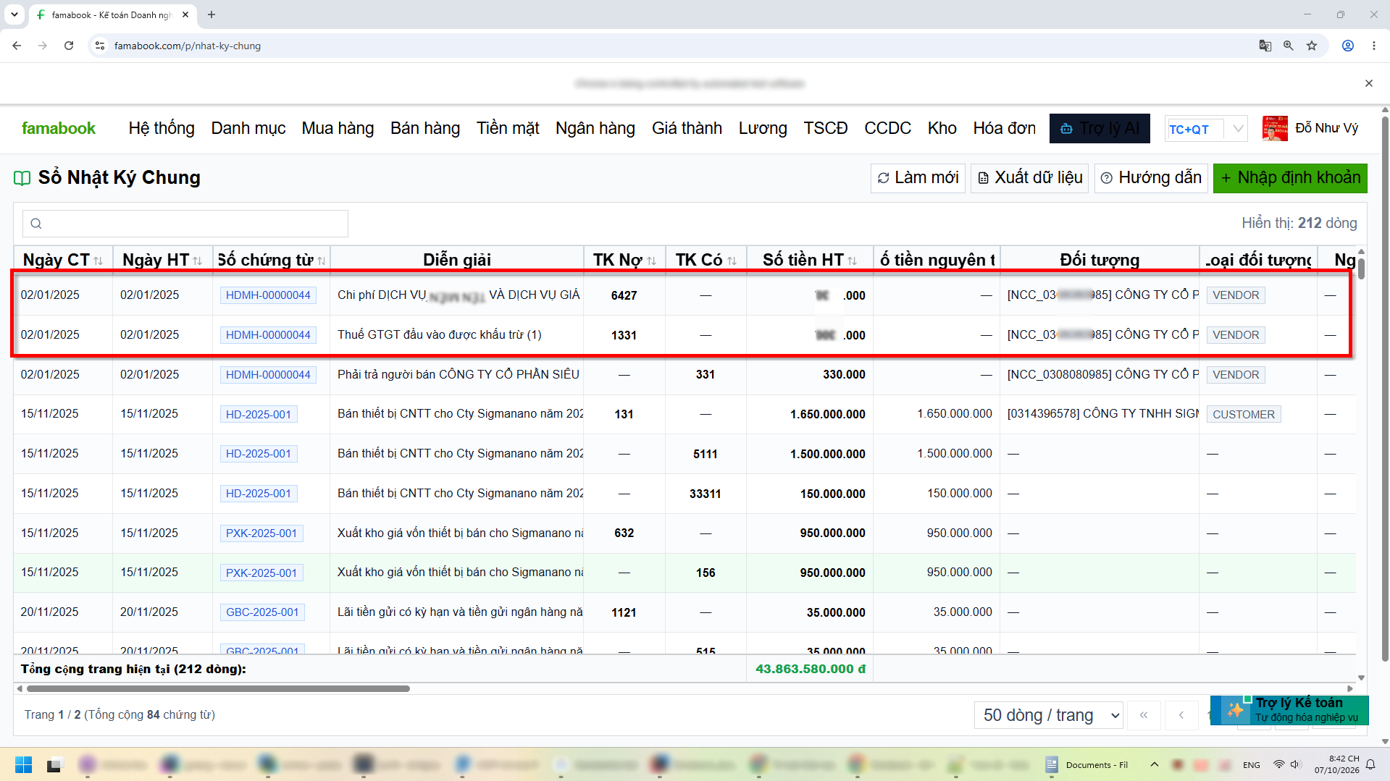The width and height of the screenshot is (1390, 781).
Task: Open PXK-2025-001 link in the 632 row
Action: [x=261, y=533]
